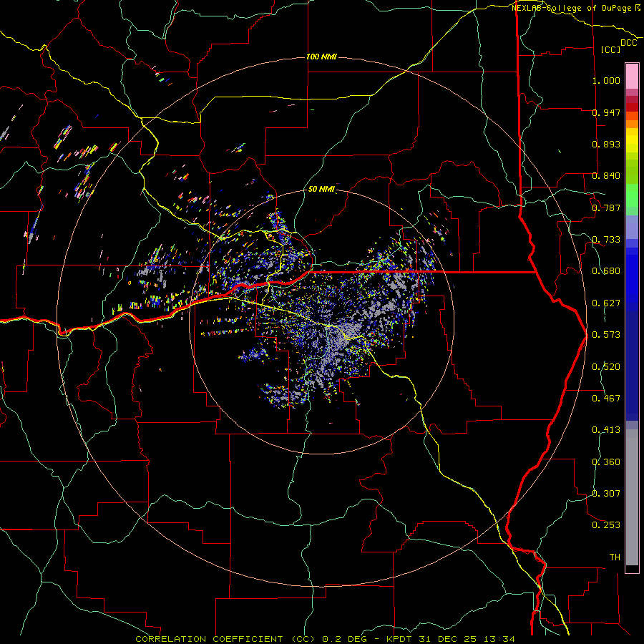Screen dimensions: 644x644
Task: Select the 0.573 value on the scale
Action: (x=606, y=335)
